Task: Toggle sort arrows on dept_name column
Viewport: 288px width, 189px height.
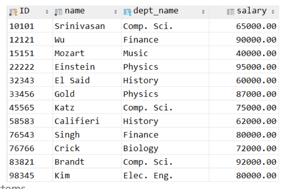Action: coord(203,12)
